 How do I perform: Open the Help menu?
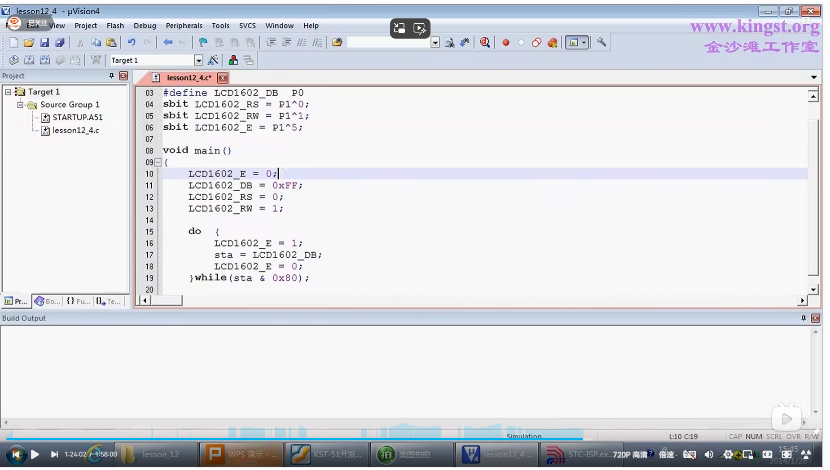[311, 26]
